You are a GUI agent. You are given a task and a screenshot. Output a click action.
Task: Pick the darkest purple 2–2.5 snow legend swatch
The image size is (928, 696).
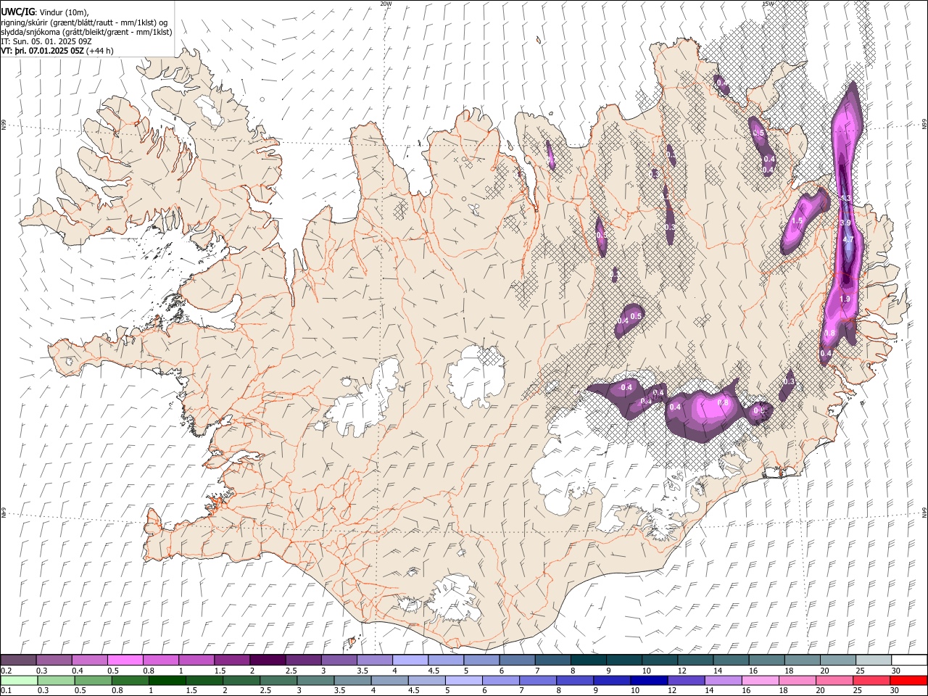268,660
